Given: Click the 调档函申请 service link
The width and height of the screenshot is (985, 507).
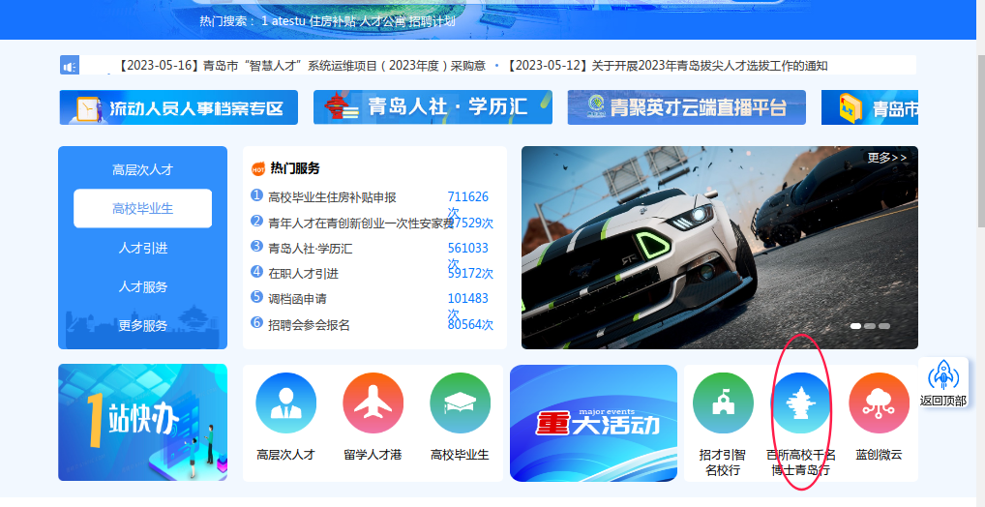Looking at the screenshot, I should 297,299.
